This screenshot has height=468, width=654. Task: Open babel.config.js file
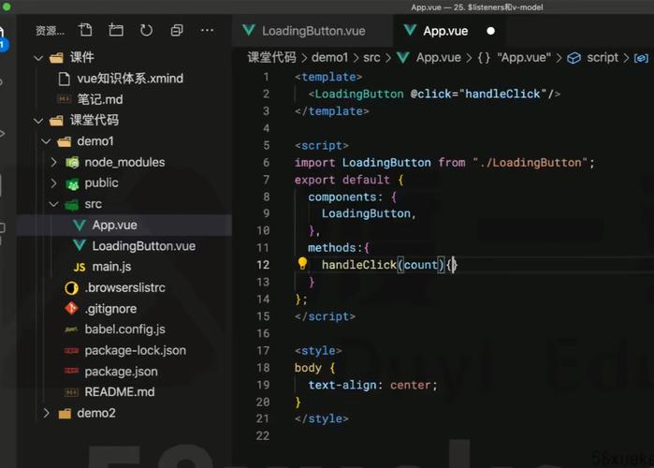[125, 329]
